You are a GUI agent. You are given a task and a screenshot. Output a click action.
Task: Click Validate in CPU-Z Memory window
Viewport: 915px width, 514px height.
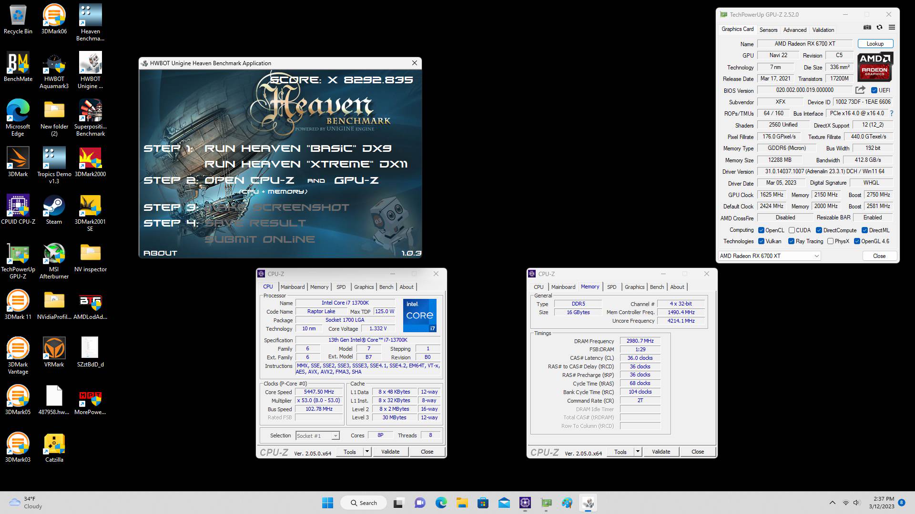click(x=661, y=452)
